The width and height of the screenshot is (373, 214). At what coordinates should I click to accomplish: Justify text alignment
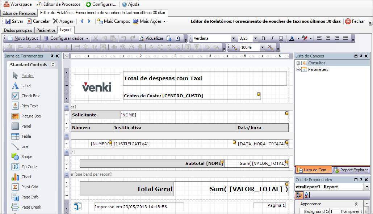click(345, 38)
